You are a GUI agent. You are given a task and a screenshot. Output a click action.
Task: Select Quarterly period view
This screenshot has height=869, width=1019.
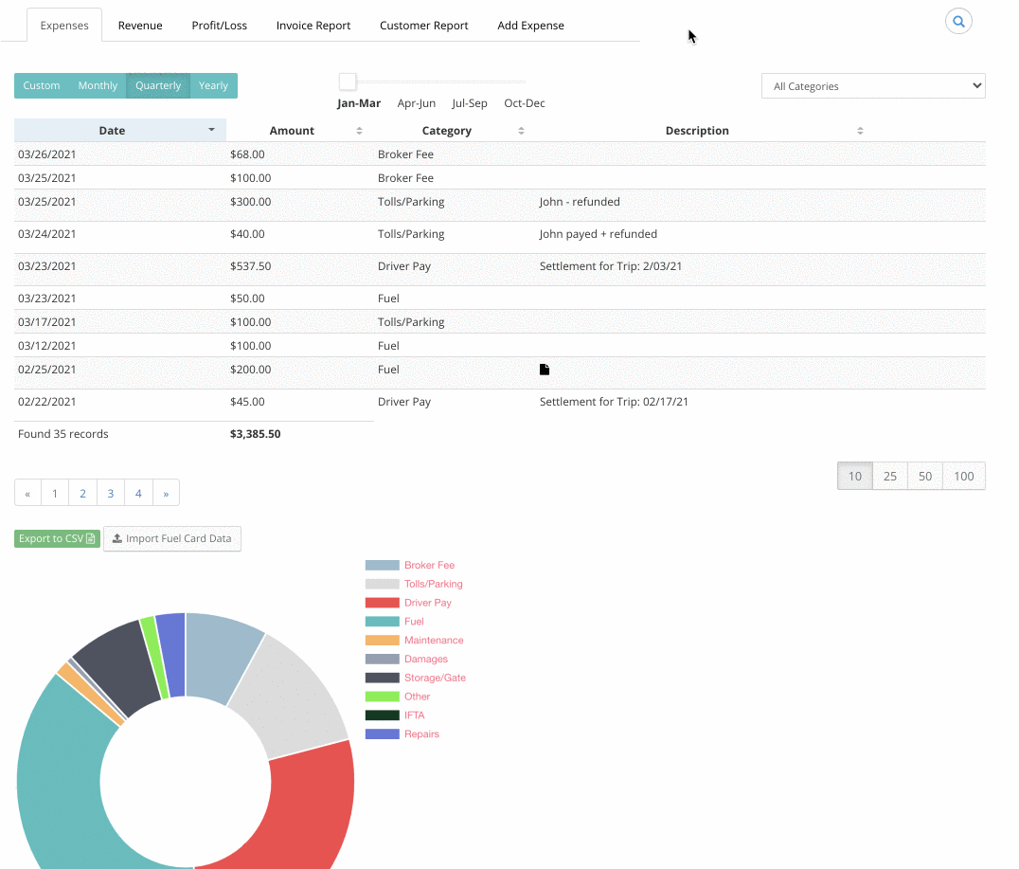tap(158, 86)
